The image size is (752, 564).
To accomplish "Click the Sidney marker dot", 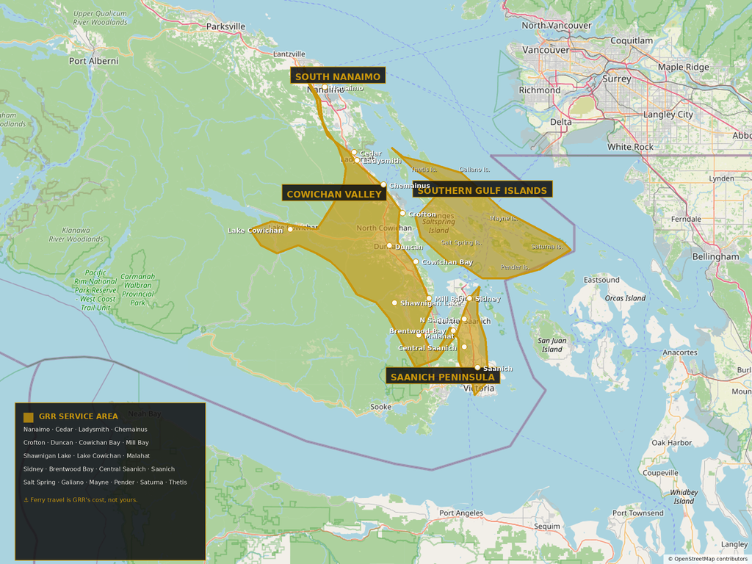I will [x=469, y=298].
